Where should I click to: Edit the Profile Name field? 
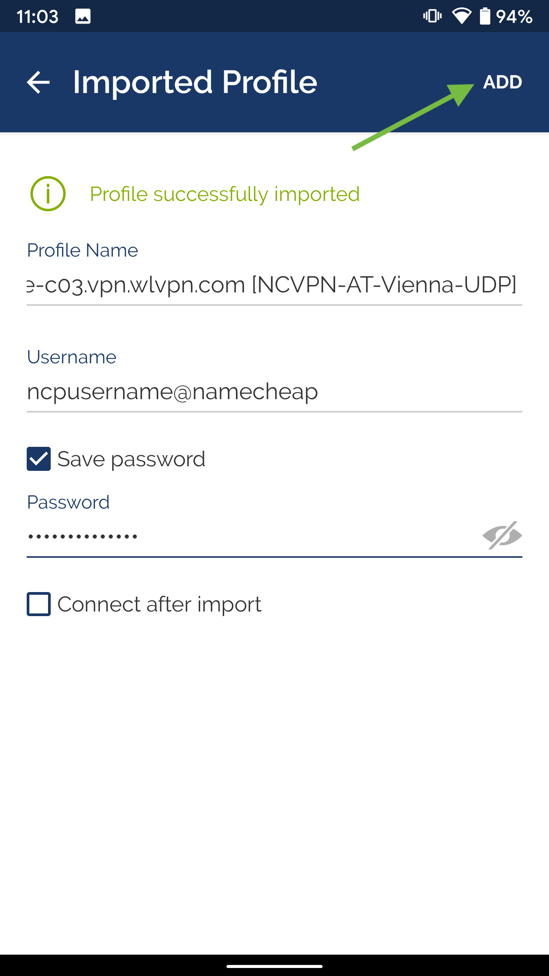[274, 285]
